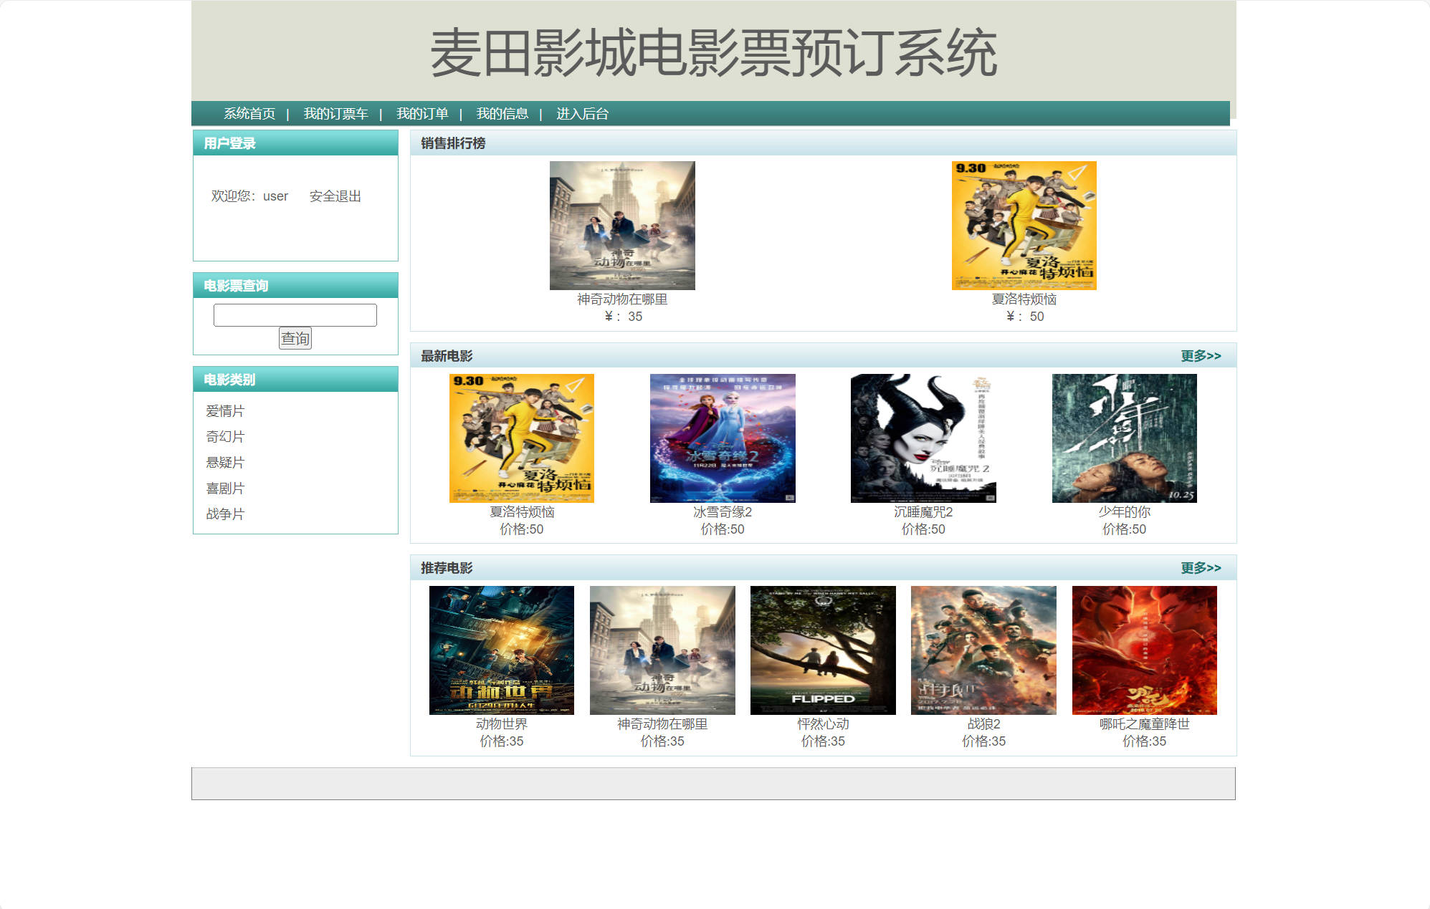Browse 喜剧片 movies
This screenshot has height=909, width=1430.
coord(224,488)
